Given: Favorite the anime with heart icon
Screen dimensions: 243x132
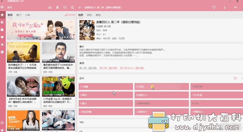Looking at the screenshot, I should click(214, 7).
